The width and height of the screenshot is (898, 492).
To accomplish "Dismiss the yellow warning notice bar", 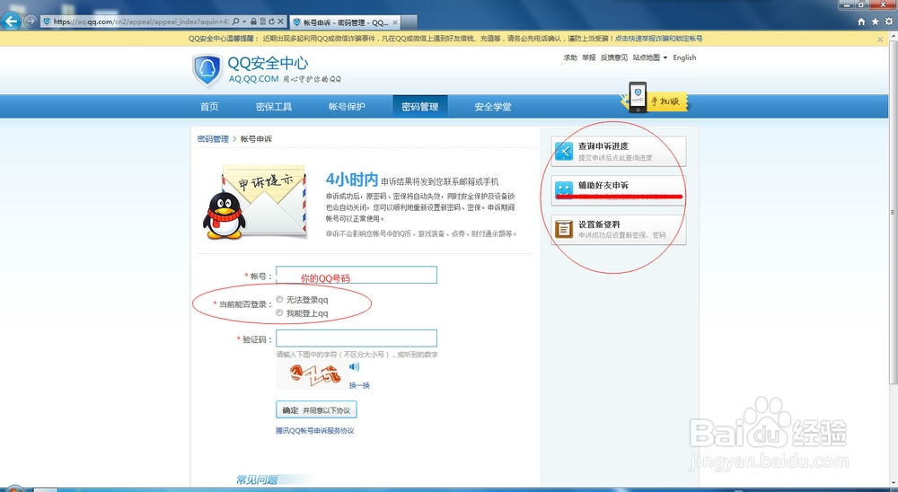I will click(880, 39).
